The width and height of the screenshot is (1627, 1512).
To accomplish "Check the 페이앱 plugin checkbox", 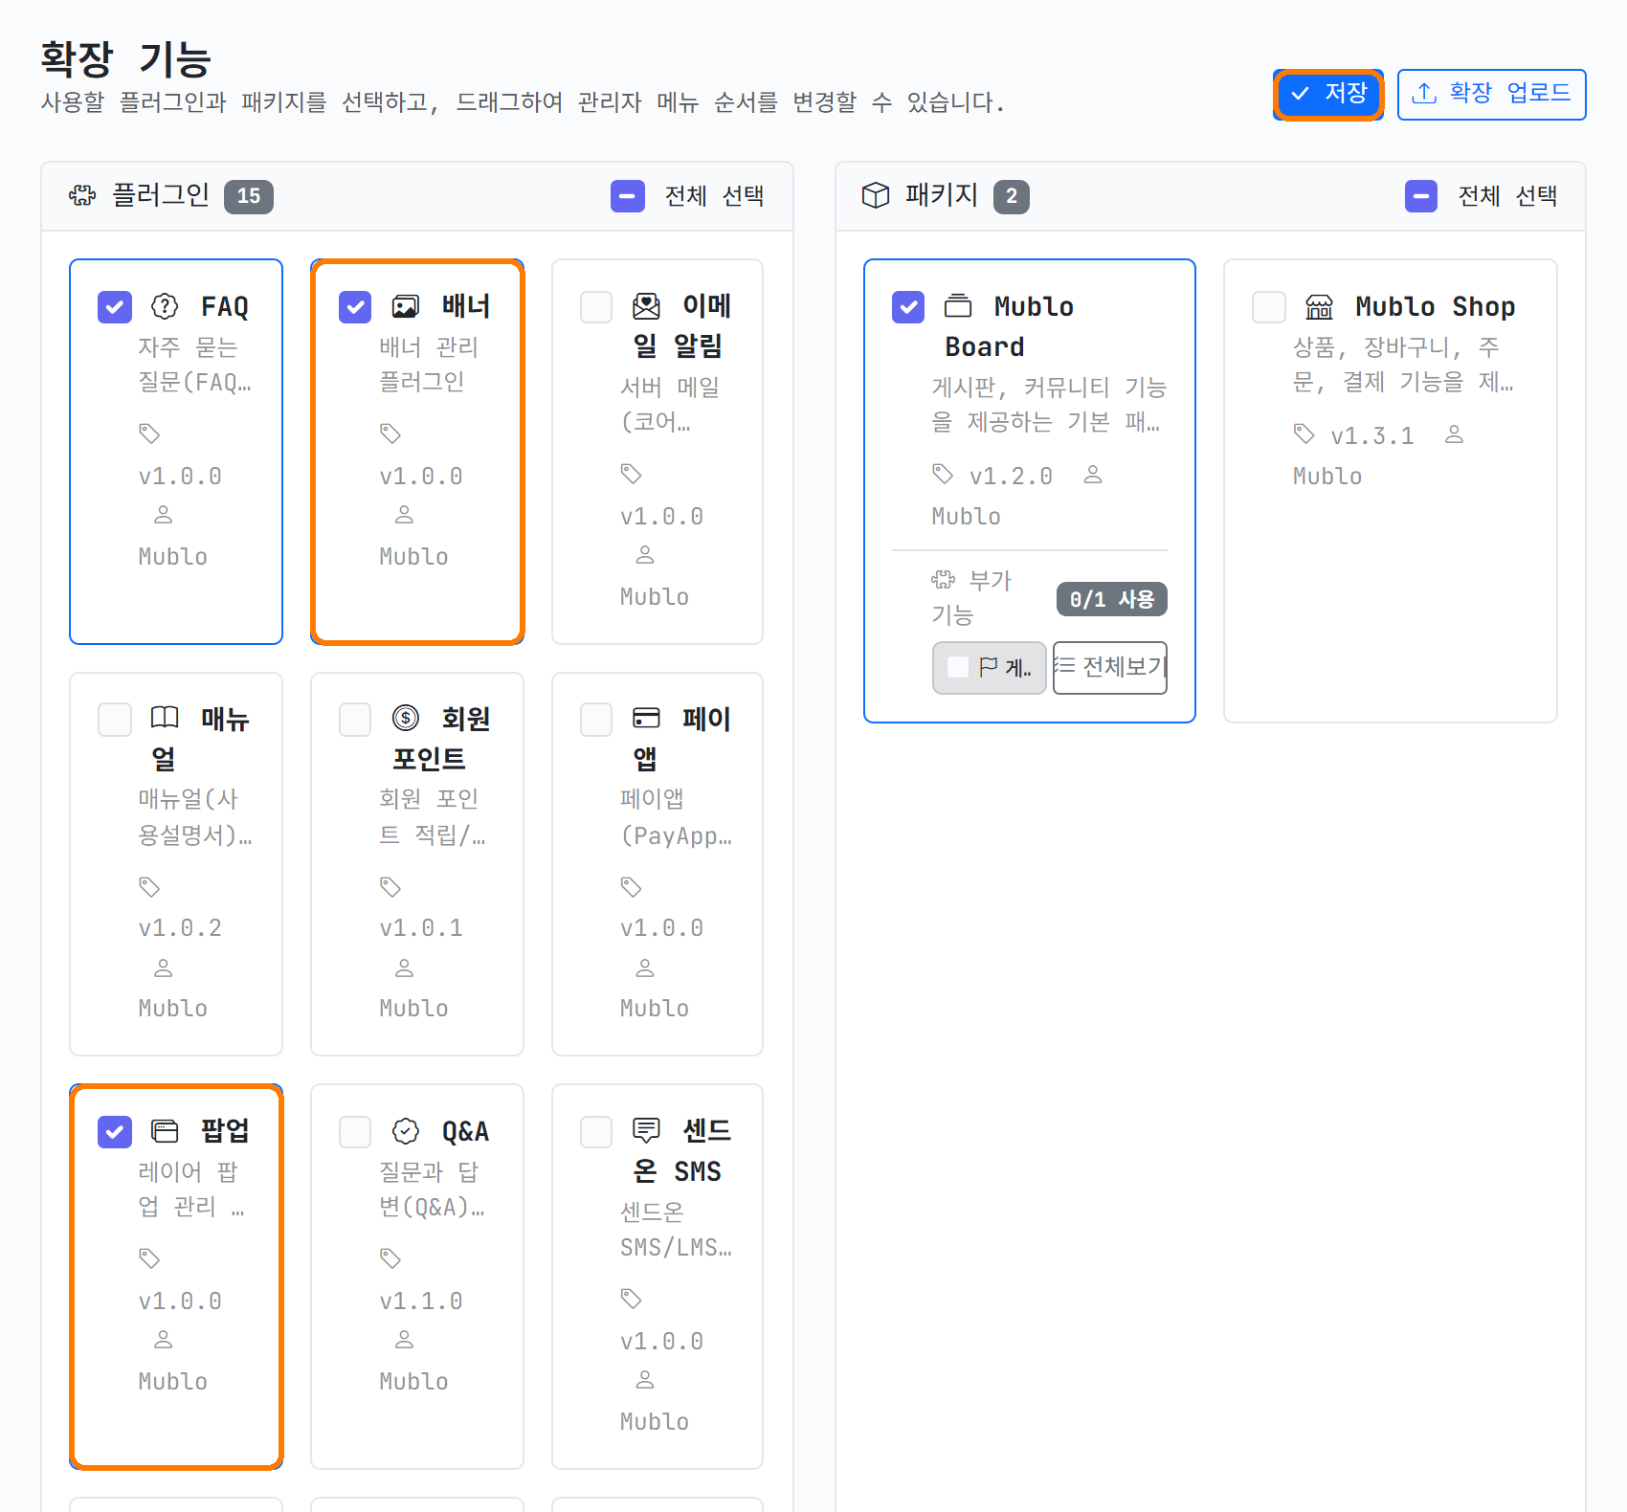I will click(x=596, y=720).
